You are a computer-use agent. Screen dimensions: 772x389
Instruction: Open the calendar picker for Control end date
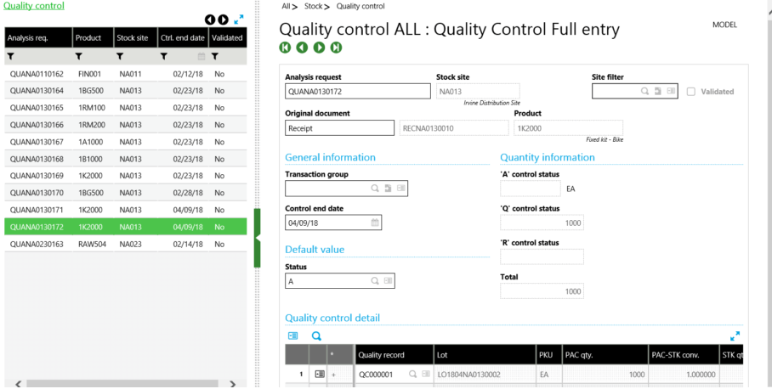point(374,223)
